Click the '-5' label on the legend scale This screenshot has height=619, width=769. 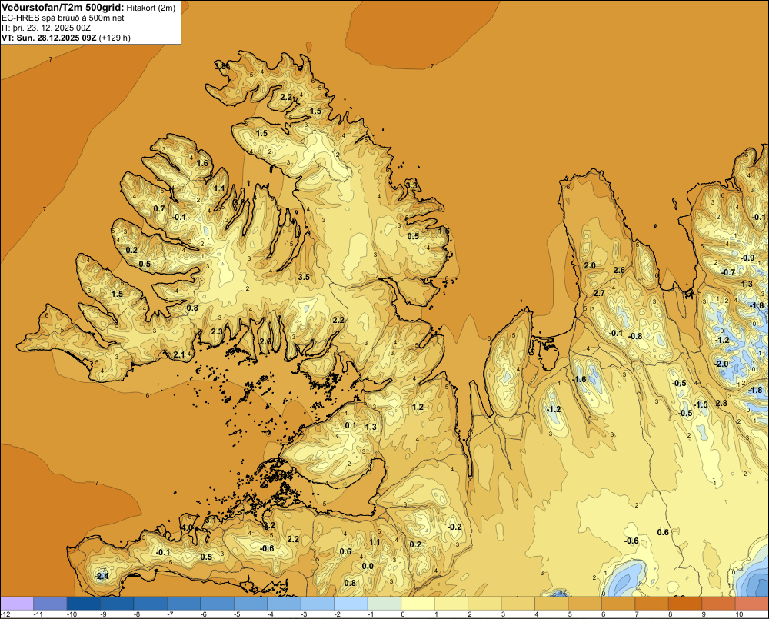(x=236, y=614)
